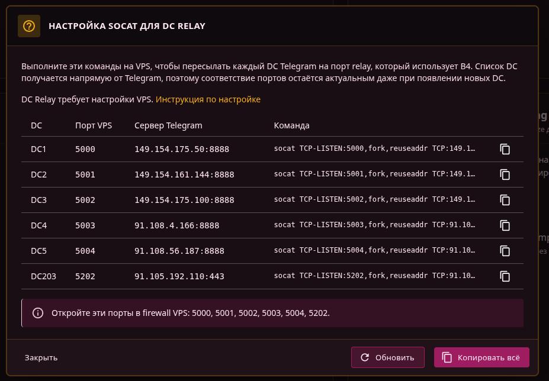Click port value 5002 in table
This screenshot has height=381, width=549.
pyautogui.click(x=85, y=200)
